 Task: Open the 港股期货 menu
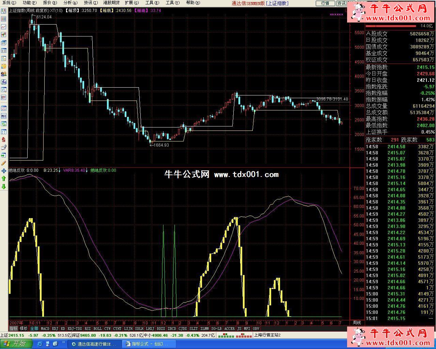(x=111, y=3)
